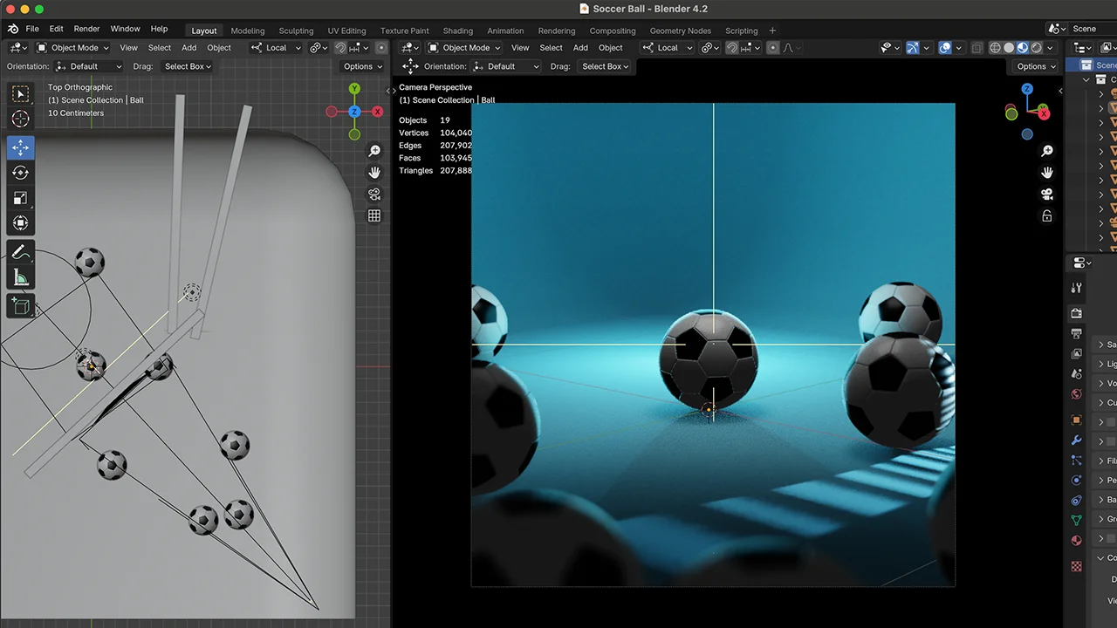Select the Measure tool
Image resolution: width=1117 pixels, height=628 pixels.
pyautogui.click(x=20, y=277)
